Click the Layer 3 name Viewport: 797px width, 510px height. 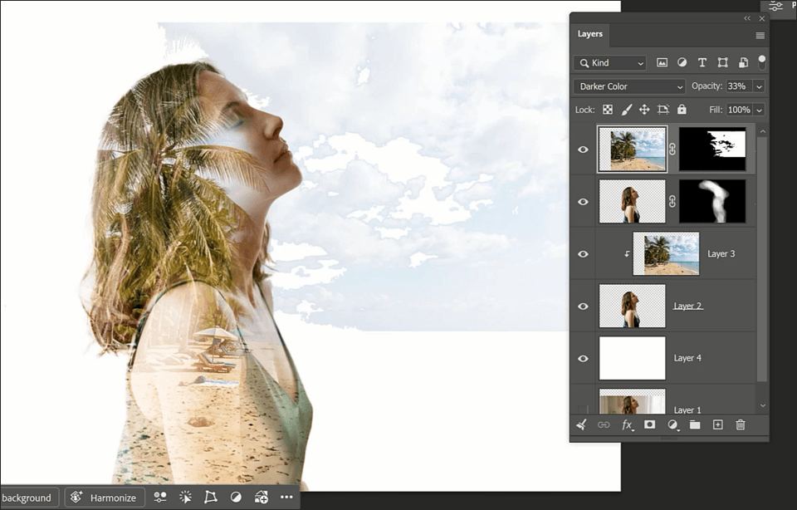(721, 253)
